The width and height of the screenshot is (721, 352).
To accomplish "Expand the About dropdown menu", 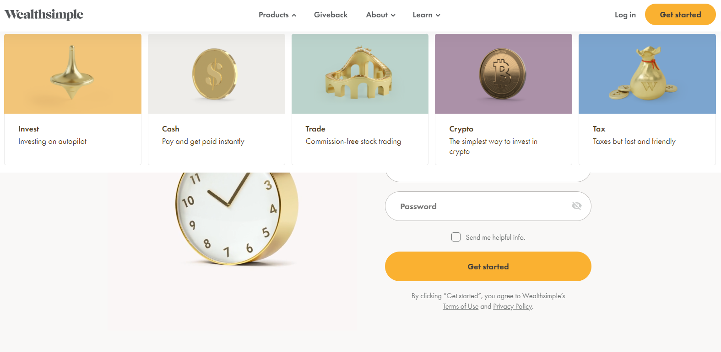I will coord(380,15).
